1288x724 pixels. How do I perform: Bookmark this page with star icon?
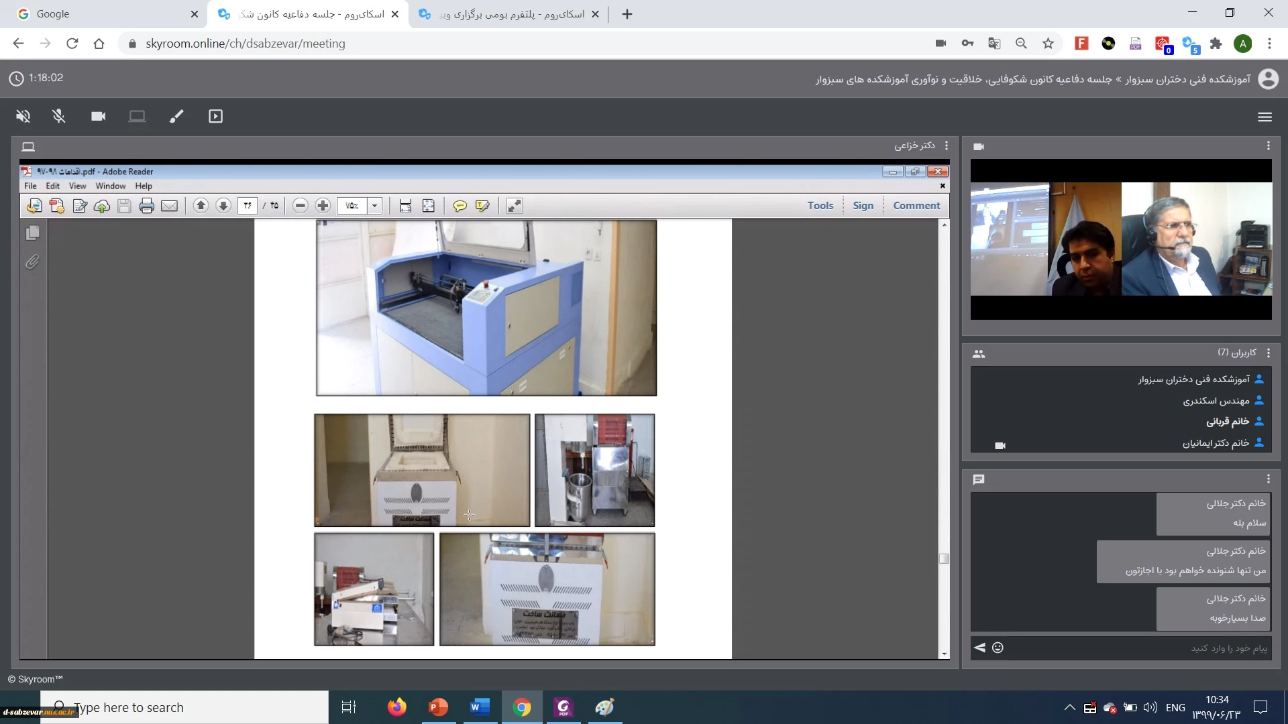[x=1048, y=44]
